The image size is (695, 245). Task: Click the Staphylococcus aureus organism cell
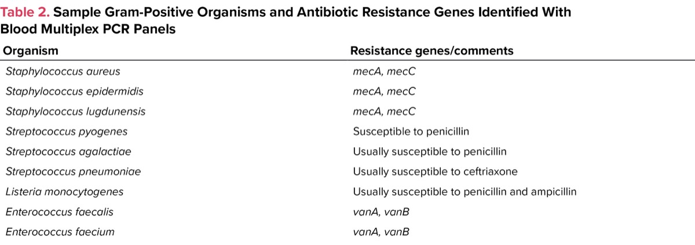coord(63,71)
